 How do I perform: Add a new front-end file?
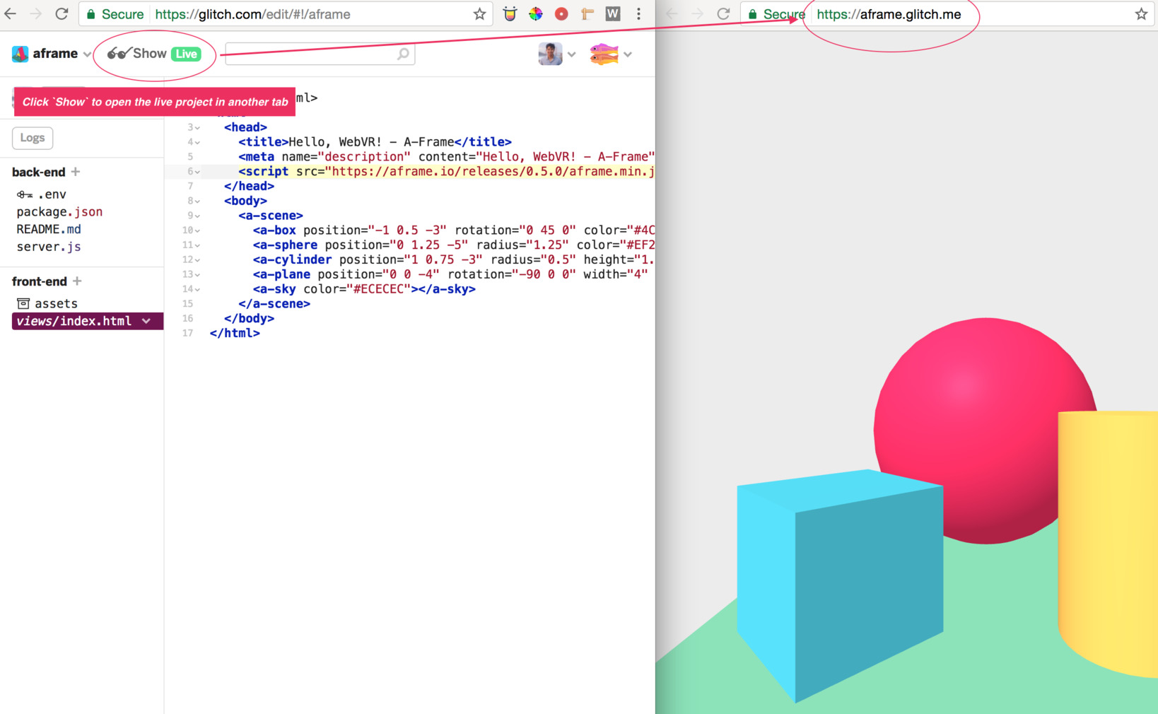77,281
